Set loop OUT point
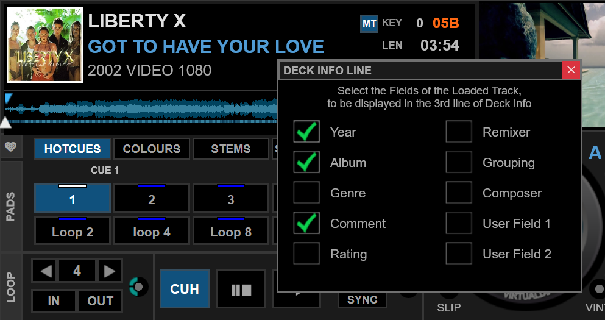The image size is (605, 320). click(x=101, y=300)
